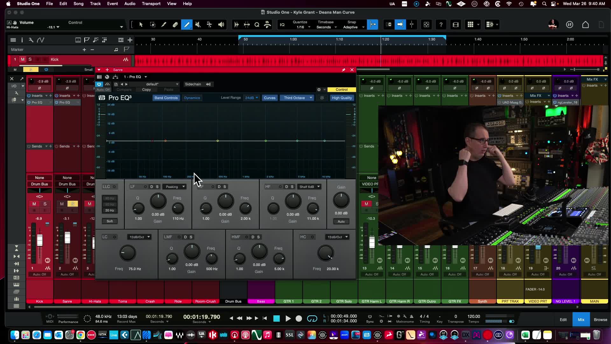Viewport: 611px width, 344px height.
Task: Click the LC Freq knob
Action: [x=128, y=253]
